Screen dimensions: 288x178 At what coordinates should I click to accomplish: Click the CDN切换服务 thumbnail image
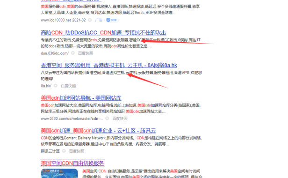[59, 173]
